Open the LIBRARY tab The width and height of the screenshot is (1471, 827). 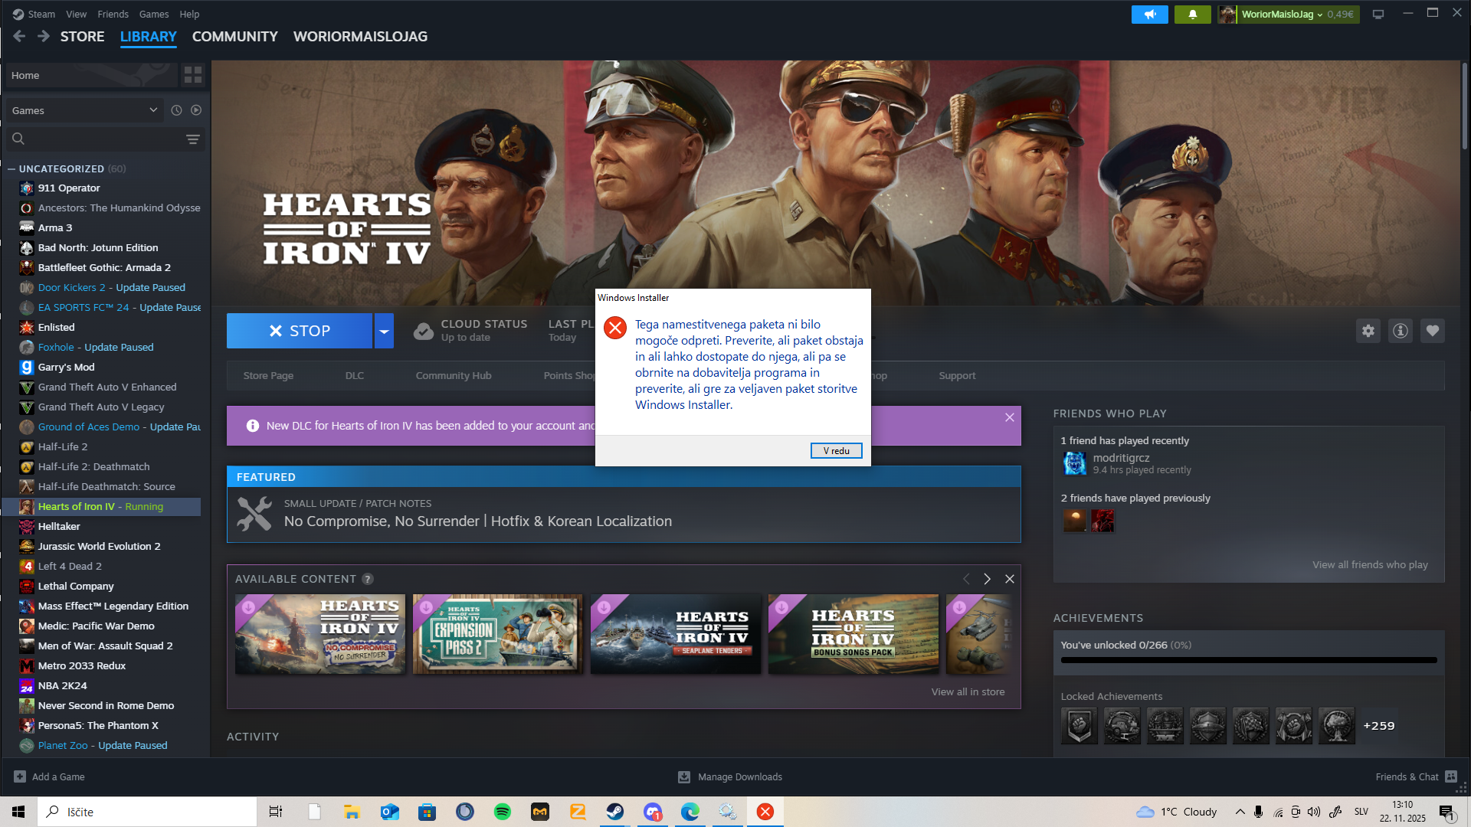point(149,37)
